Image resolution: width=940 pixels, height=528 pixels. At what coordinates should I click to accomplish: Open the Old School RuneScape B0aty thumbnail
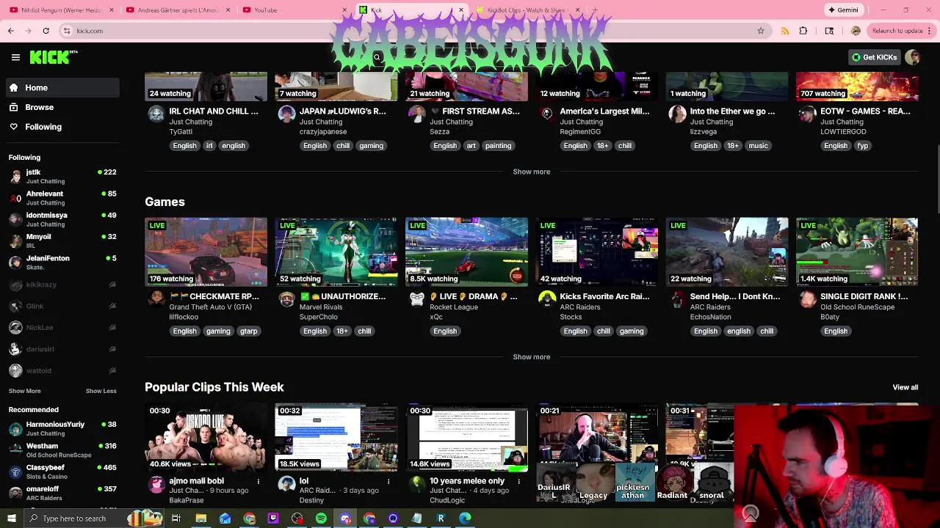click(857, 252)
